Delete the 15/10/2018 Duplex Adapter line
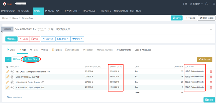216x103 pixels. tap(211, 87)
